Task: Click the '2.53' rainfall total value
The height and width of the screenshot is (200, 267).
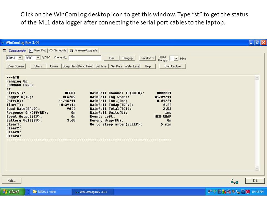Action: (167, 109)
